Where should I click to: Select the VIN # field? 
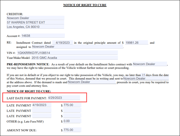tap(67, 53)
